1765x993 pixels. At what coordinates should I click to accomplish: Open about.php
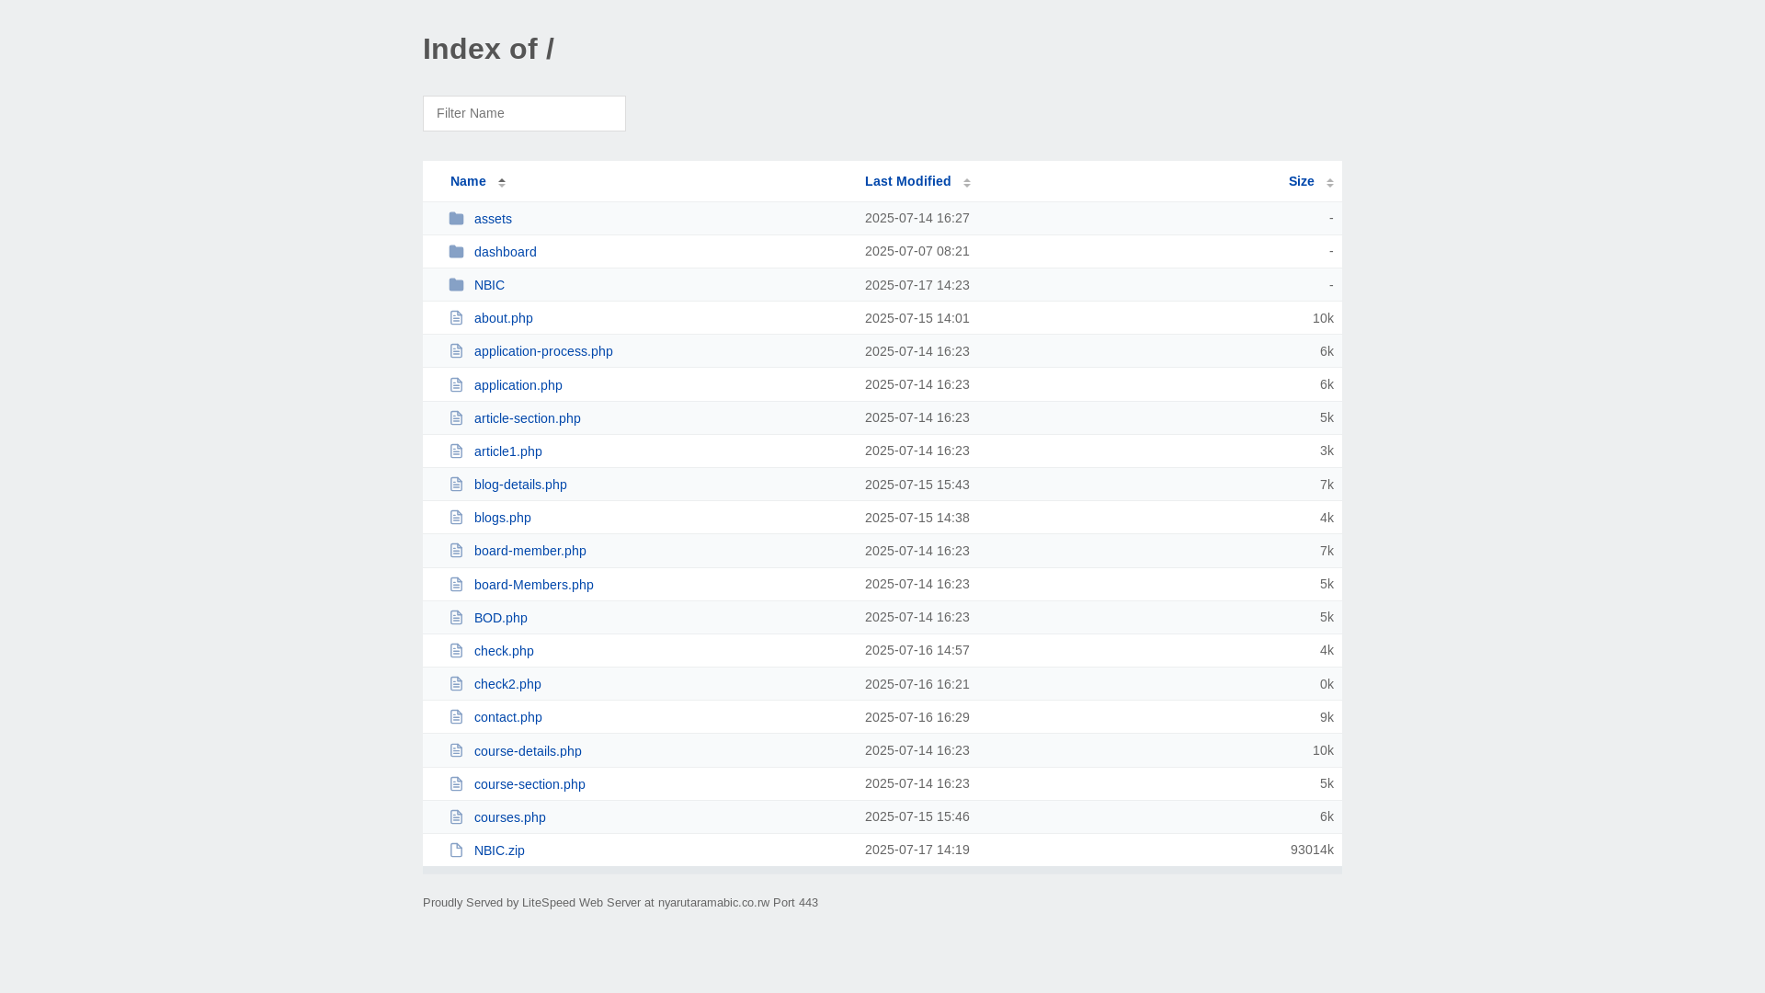[504, 318]
